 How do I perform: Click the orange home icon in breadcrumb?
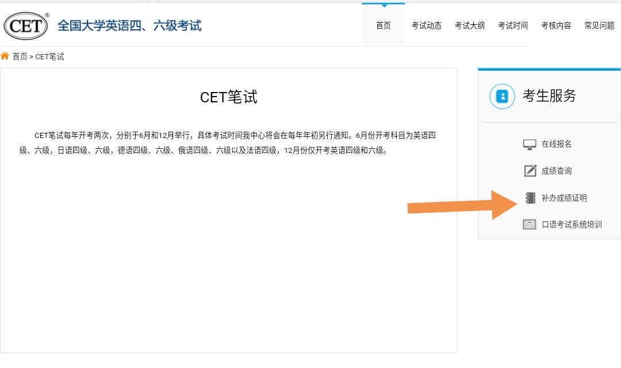pos(5,56)
